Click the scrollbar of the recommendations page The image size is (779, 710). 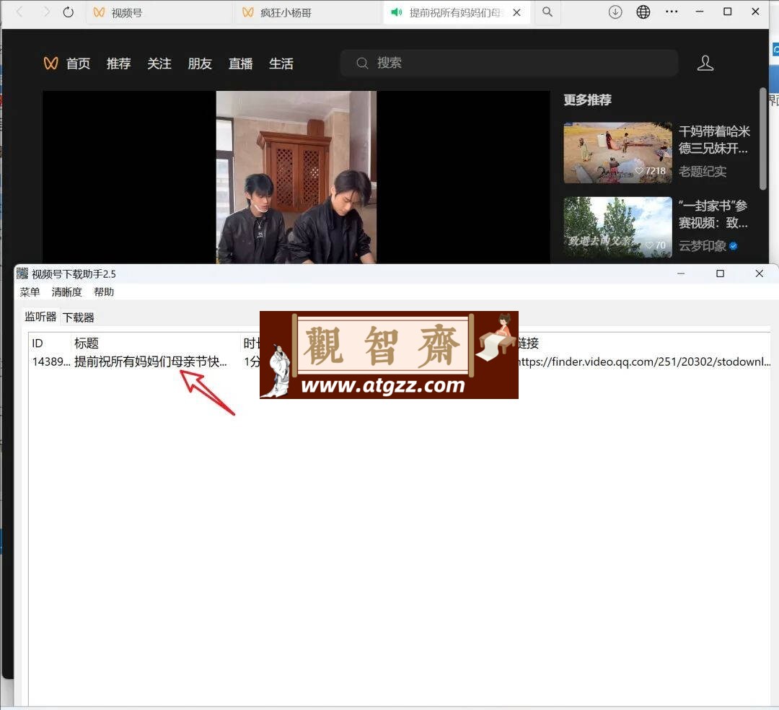tap(762, 139)
